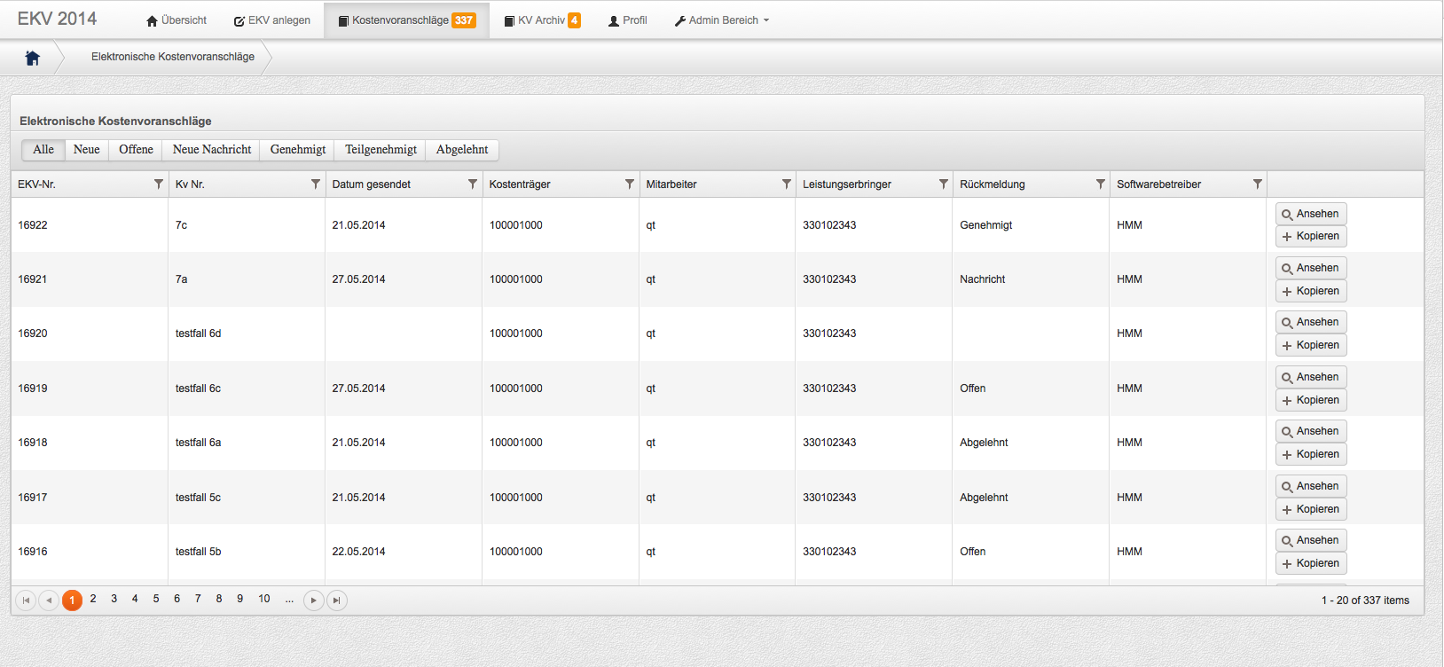Image resolution: width=1444 pixels, height=667 pixels.
Task: Toggle the Genehmigt status filter
Action: pyautogui.click(x=298, y=150)
